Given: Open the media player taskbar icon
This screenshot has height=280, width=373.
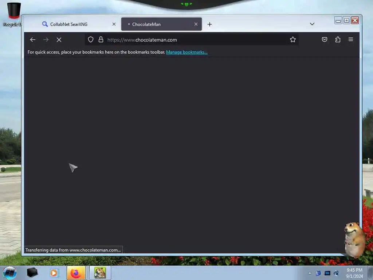Looking at the screenshot, I should pyautogui.click(x=54, y=273).
